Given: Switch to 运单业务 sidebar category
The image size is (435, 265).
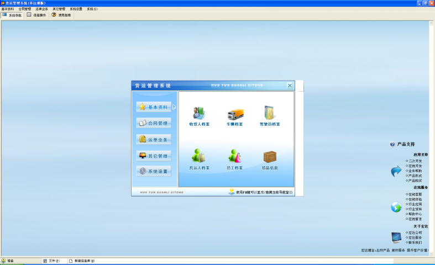Looking at the screenshot, I should tap(154, 140).
